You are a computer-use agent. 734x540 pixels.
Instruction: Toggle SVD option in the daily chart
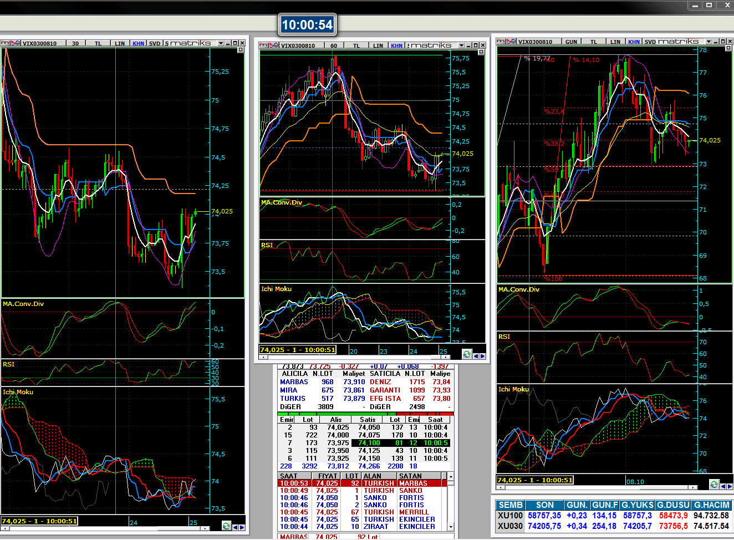pyautogui.click(x=650, y=42)
